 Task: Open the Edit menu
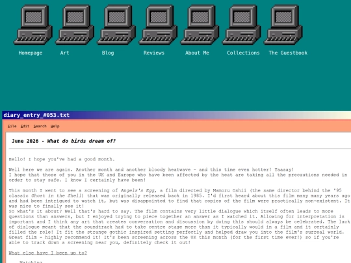[25, 126]
